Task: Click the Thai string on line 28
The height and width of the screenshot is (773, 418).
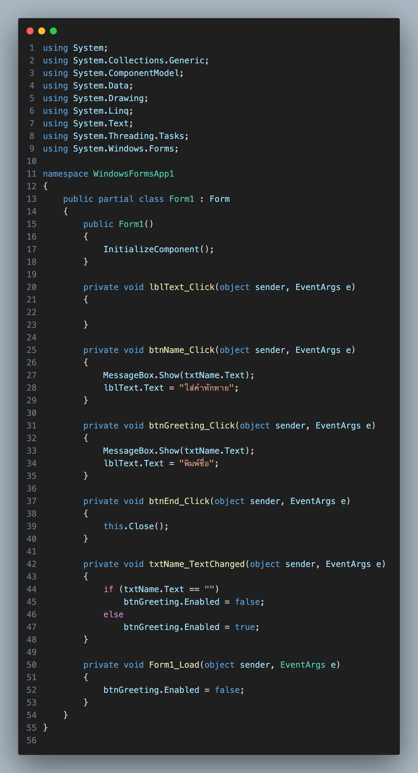Action: pos(206,388)
